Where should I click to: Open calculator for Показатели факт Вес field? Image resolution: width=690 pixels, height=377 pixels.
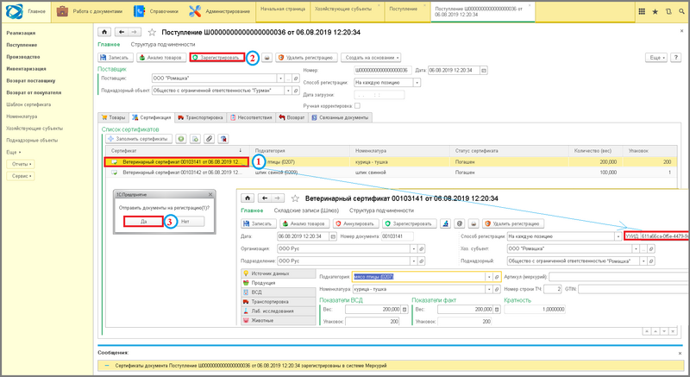[x=497, y=309]
